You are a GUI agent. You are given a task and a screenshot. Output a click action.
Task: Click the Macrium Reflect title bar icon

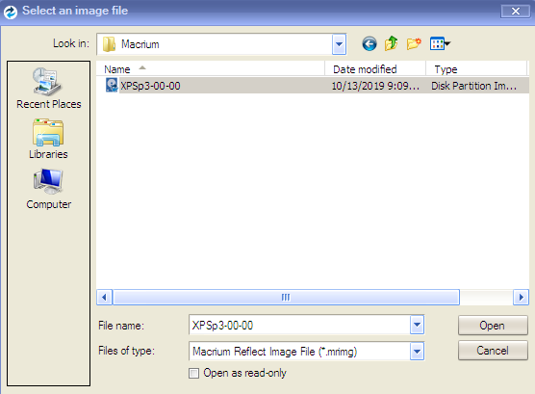[x=11, y=12]
